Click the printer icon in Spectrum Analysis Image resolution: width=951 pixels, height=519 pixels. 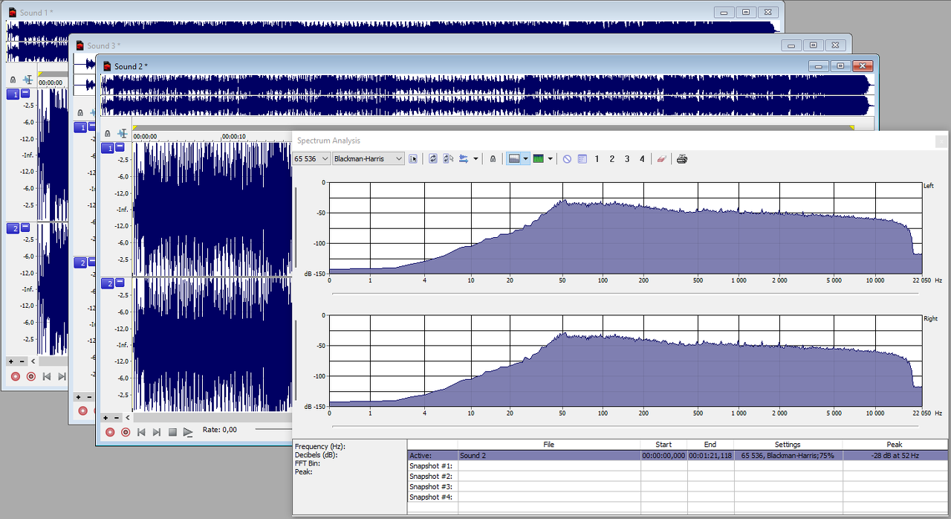681,159
